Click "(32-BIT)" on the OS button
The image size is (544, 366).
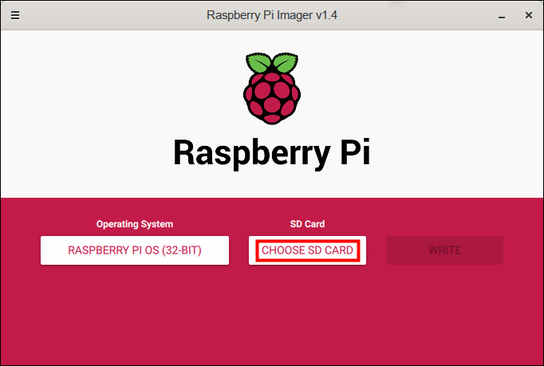click(x=181, y=250)
